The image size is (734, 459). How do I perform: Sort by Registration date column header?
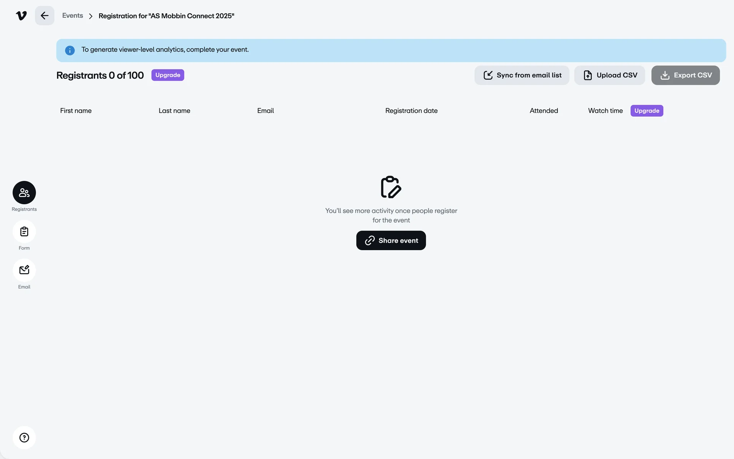[411, 111]
